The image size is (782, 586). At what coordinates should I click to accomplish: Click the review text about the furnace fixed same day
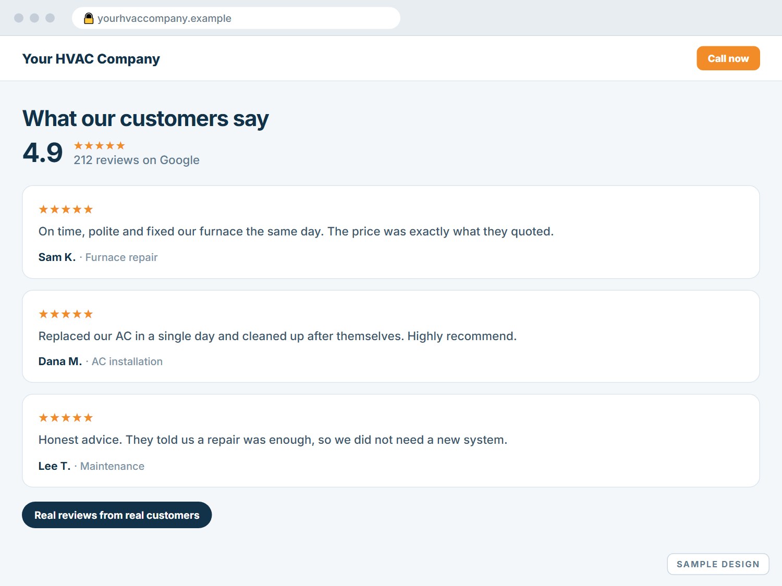click(x=296, y=231)
